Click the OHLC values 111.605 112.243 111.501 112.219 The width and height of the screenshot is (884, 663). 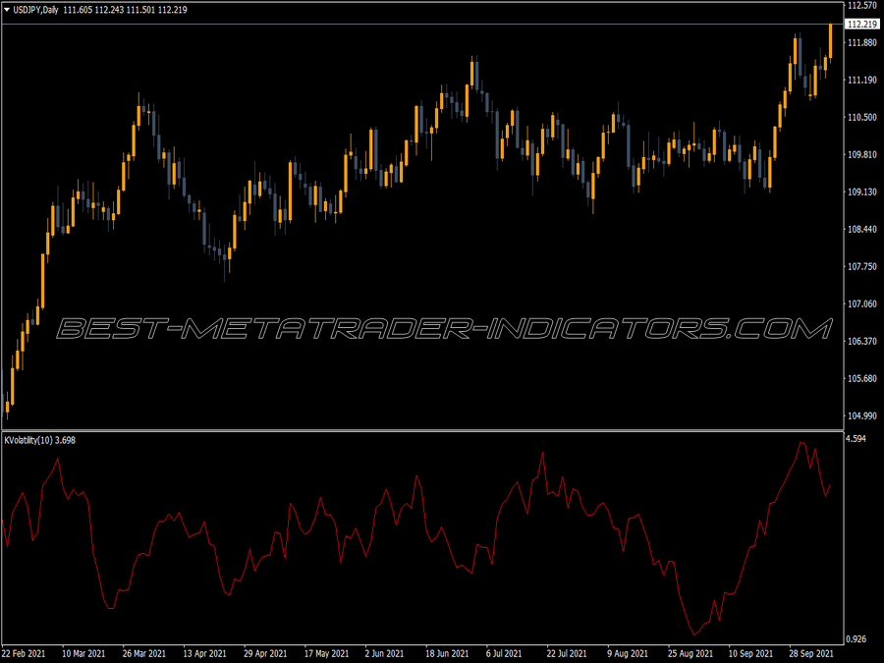125,10
